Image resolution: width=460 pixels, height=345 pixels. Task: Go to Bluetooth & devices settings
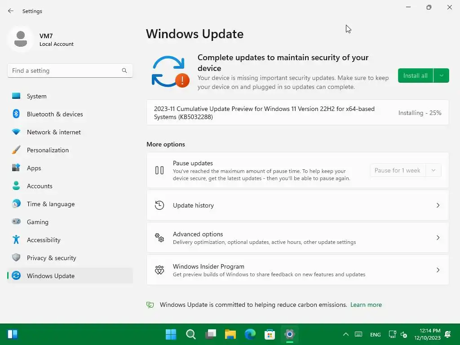pos(70,114)
